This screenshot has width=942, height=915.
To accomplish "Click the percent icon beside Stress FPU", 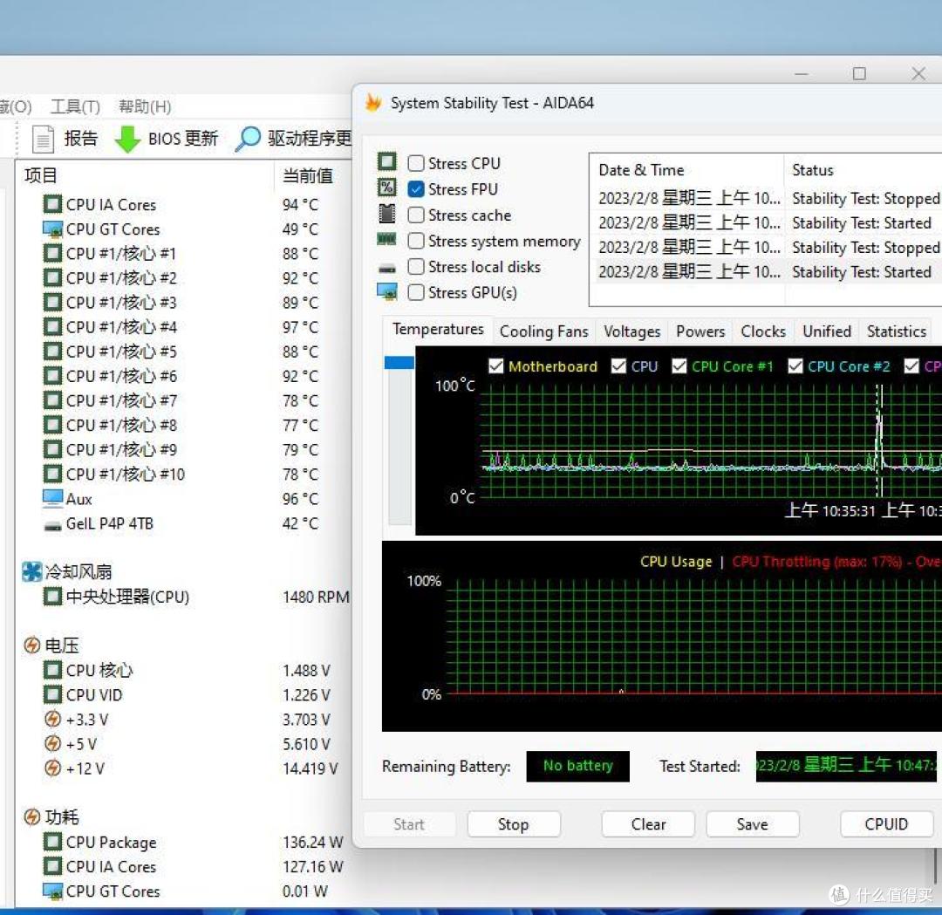I will [387, 188].
